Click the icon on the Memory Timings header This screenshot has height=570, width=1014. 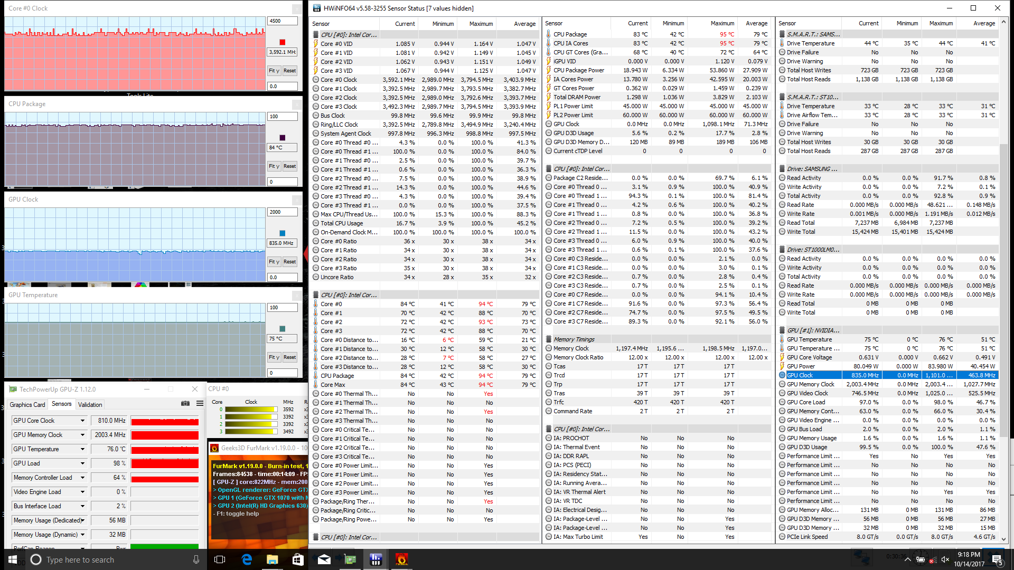point(549,339)
